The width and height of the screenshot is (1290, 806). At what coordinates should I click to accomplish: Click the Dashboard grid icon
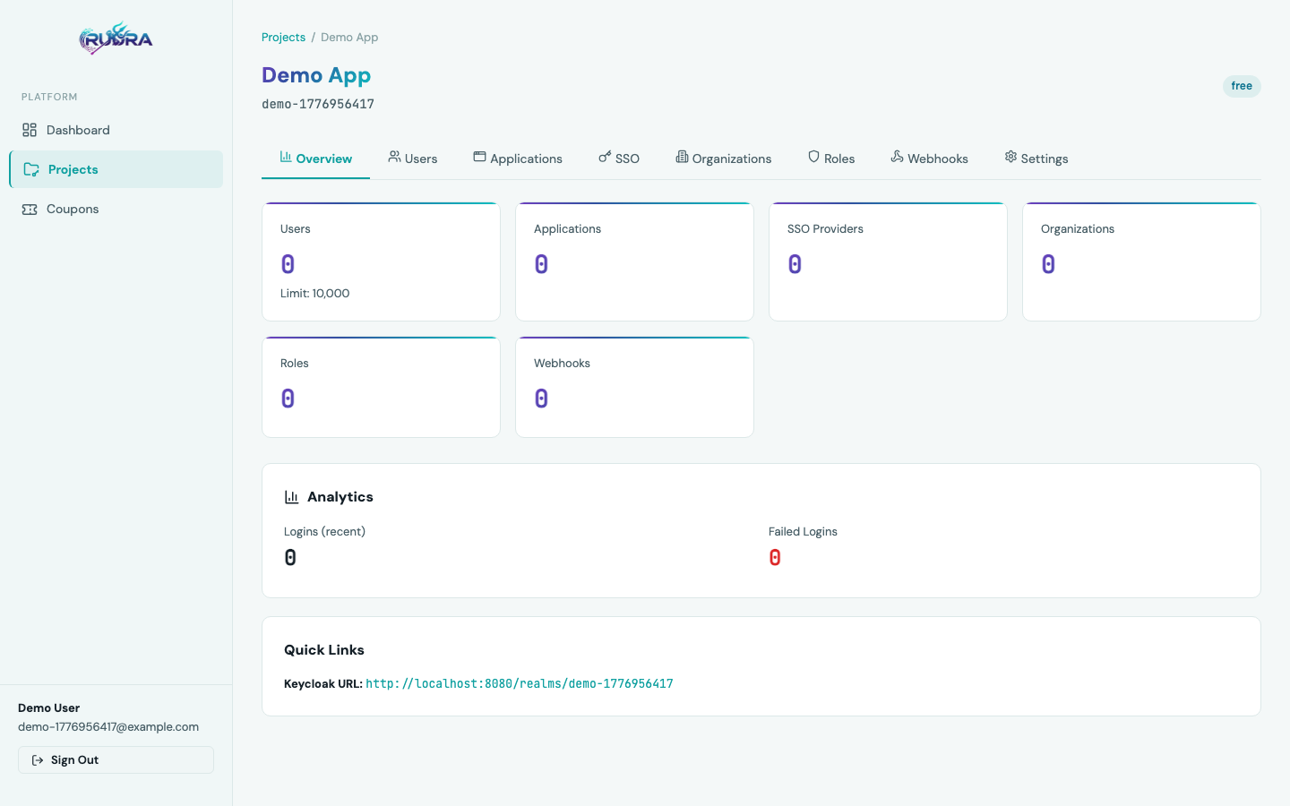(30, 130)
